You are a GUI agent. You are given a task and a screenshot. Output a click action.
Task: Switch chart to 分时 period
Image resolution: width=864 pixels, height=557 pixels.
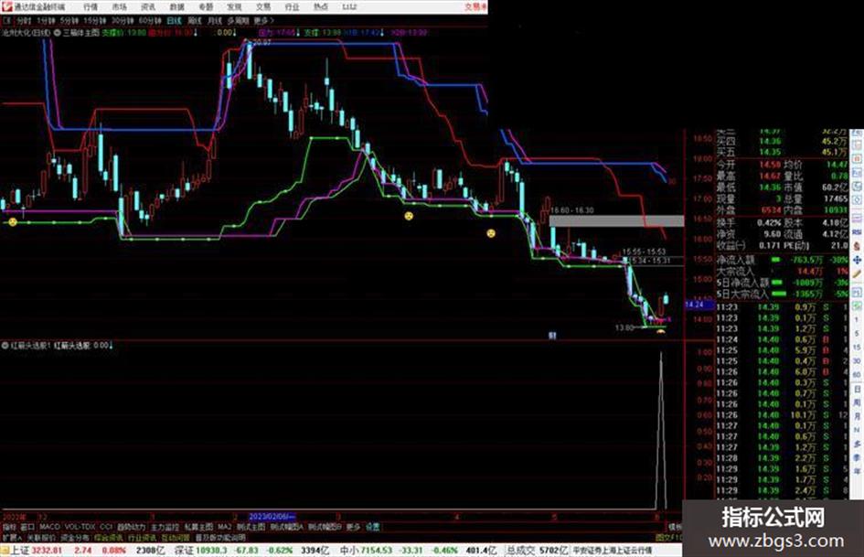(23, 20)
